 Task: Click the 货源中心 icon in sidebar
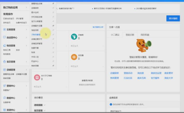(x=5, y=110)
